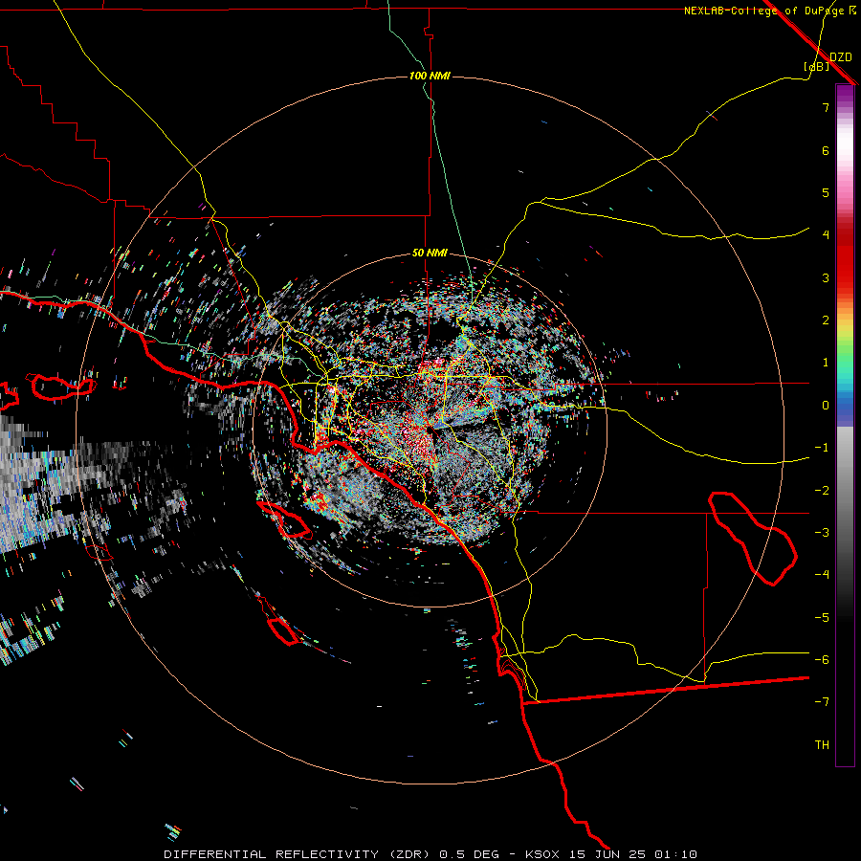The height and width of the screenshot is (861, 861).
Task: Click the color scale value '-5'
Action: (x=822, y=618)
